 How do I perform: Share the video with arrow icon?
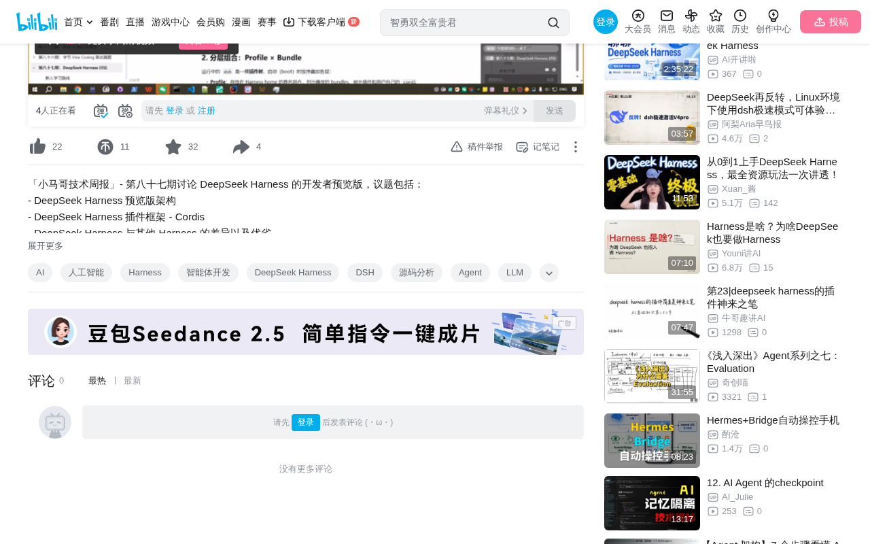pyautogui.click(x=241, y=147)
